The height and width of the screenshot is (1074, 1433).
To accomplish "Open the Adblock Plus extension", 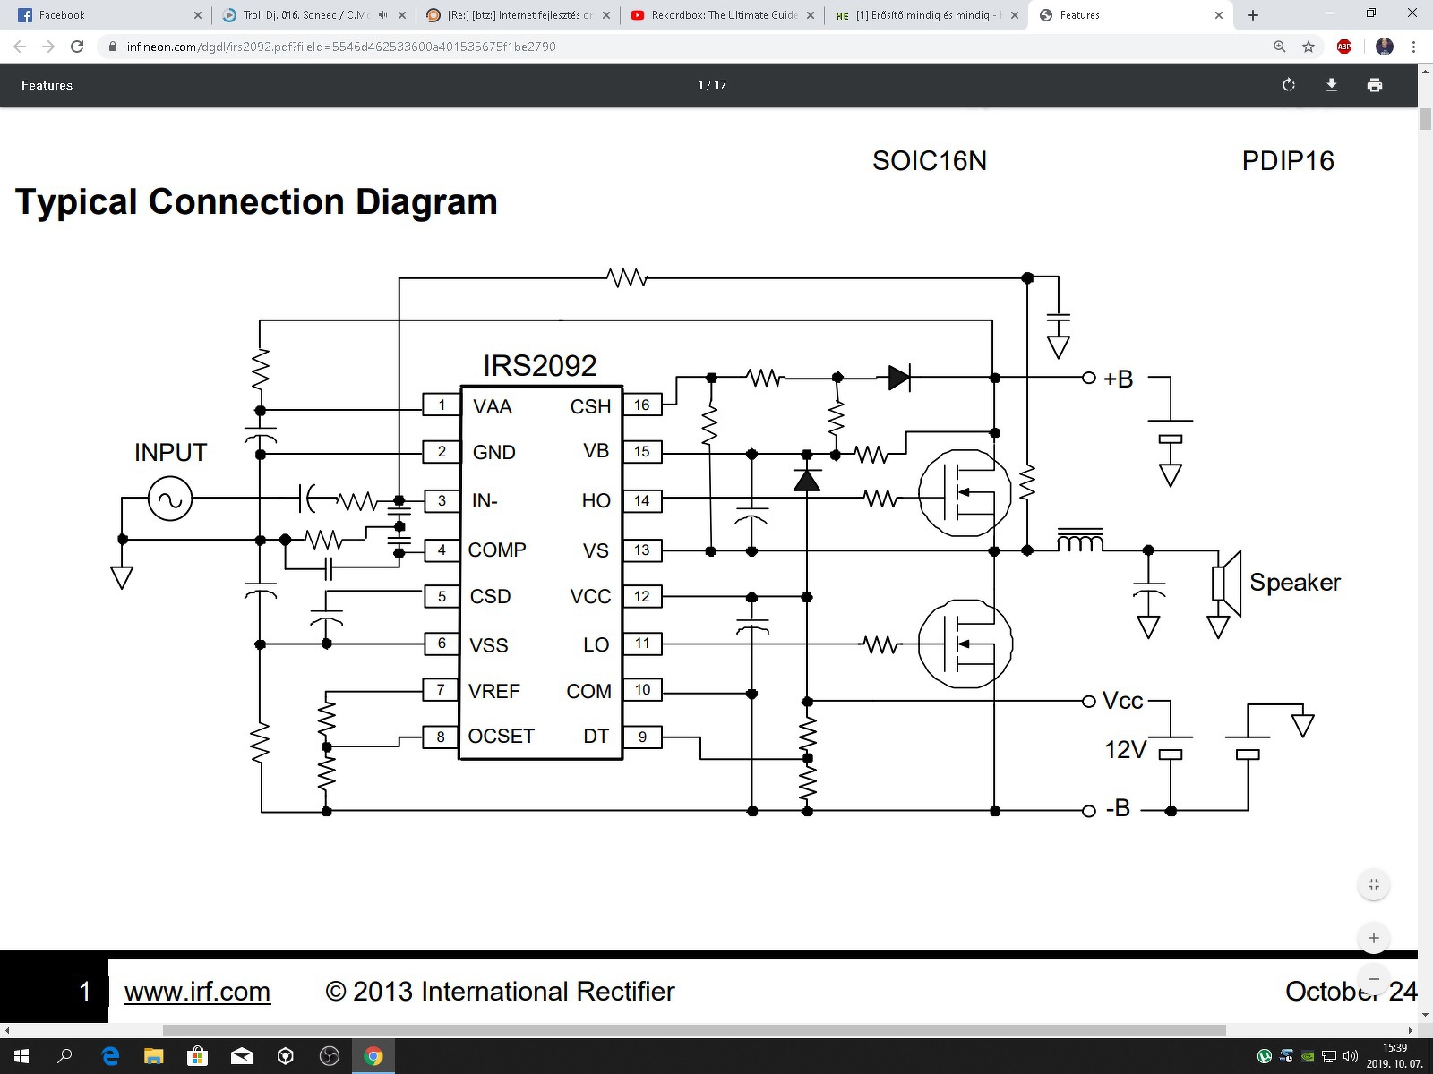I will click(1344, 47).
